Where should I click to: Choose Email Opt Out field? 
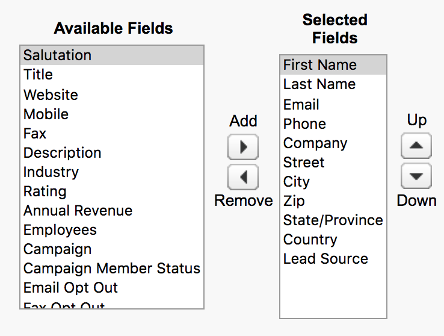pos(112,288)
